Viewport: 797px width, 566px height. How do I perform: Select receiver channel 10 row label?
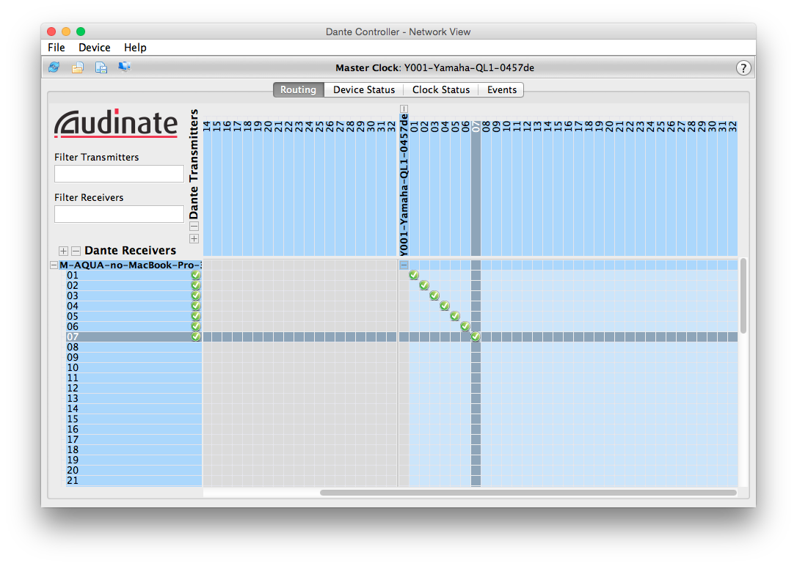pyautogui.click(x=73, y=367)
